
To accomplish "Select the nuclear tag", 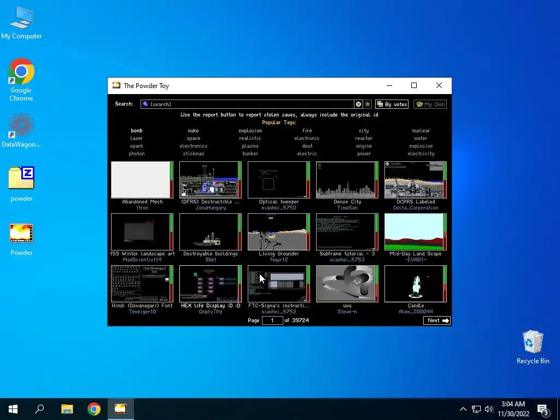I will [x=421, y=131].
